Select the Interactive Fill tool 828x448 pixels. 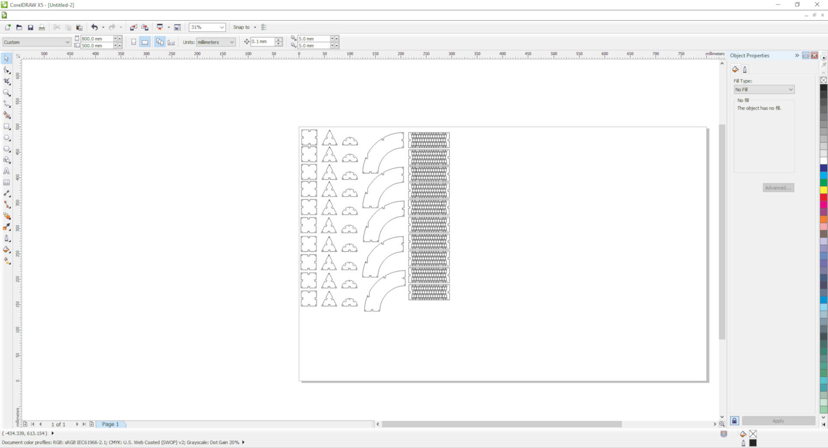(x=6, y=261)
